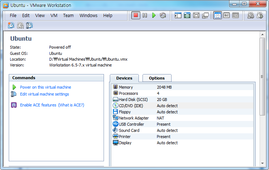Screen dimensions: 269x170
Task: Click the green Power On toolbar icon
Action: click(x=154, y=15)
